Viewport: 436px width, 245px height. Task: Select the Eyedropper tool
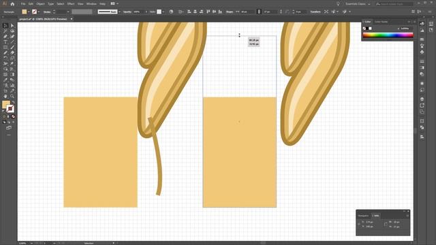click(5, 80)
